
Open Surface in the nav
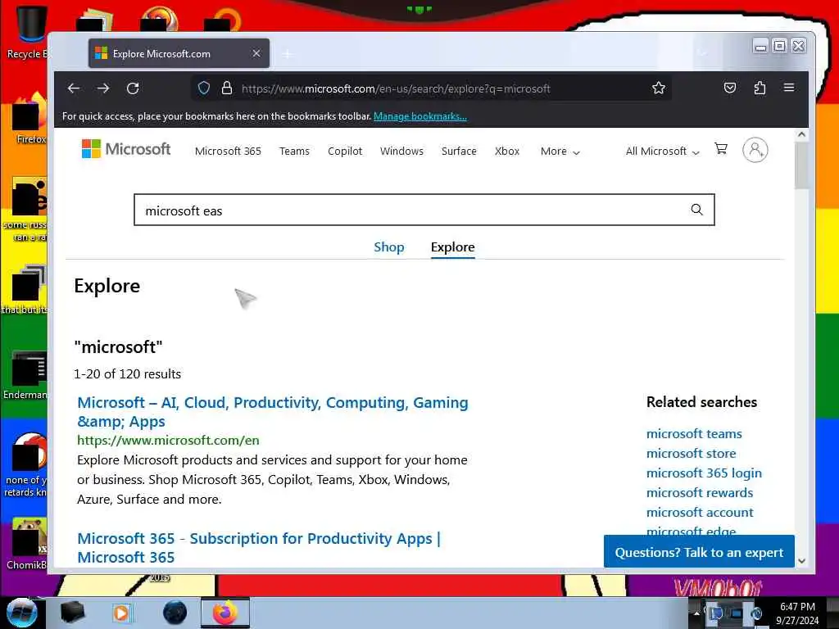click(459, 152)
